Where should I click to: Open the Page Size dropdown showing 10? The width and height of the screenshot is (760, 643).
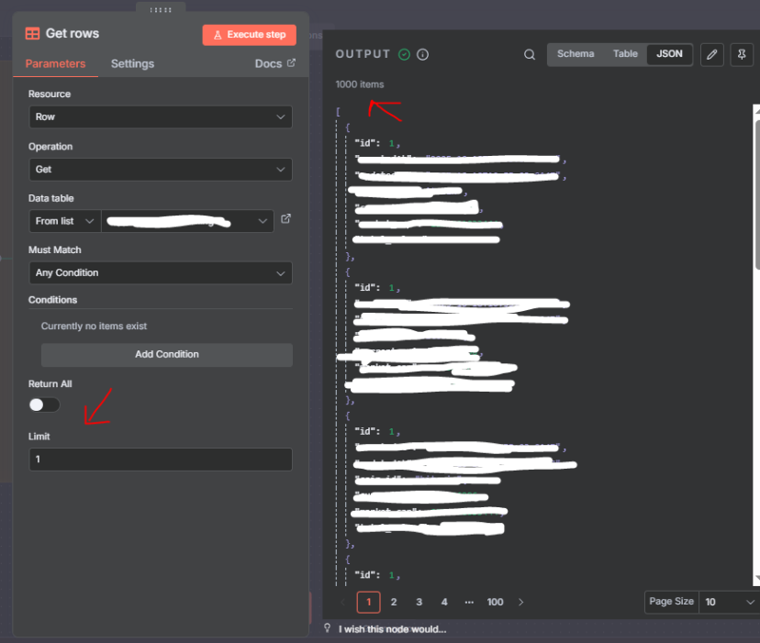click(729, 603)
